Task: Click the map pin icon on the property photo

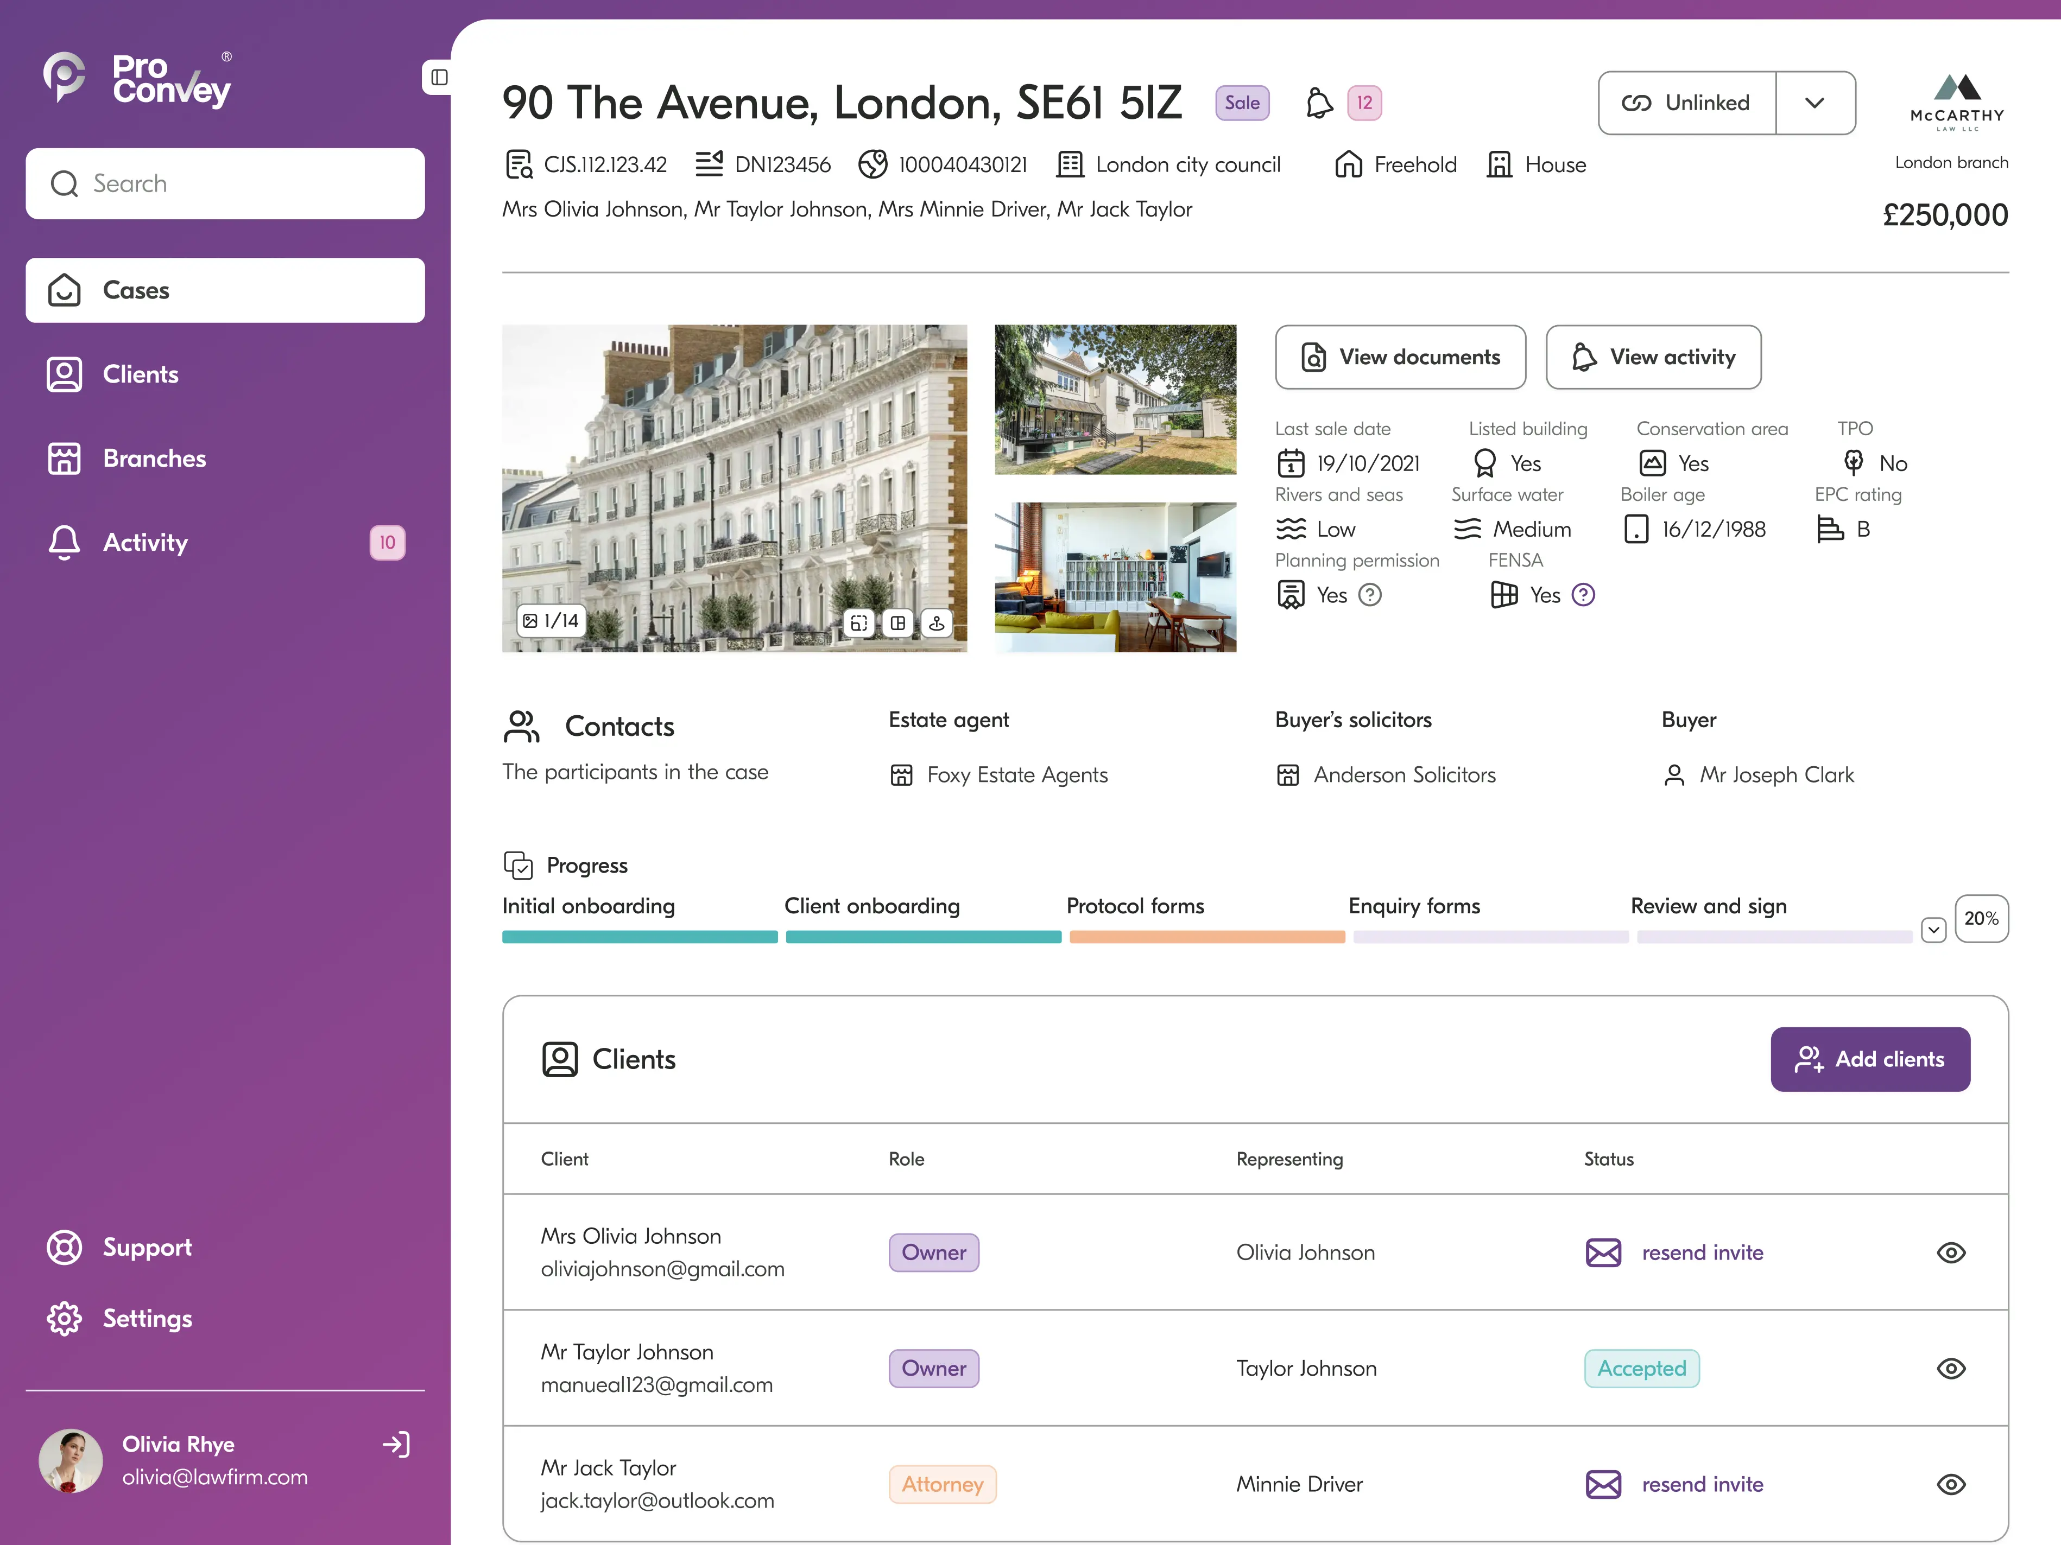Action: click(x=937, y=623)
